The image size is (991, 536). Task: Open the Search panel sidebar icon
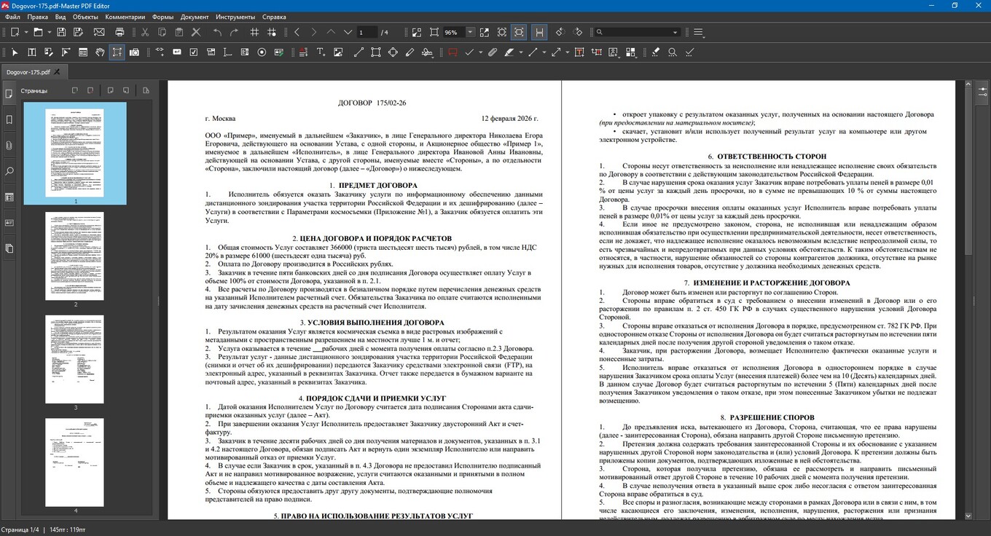click(9, 172)
